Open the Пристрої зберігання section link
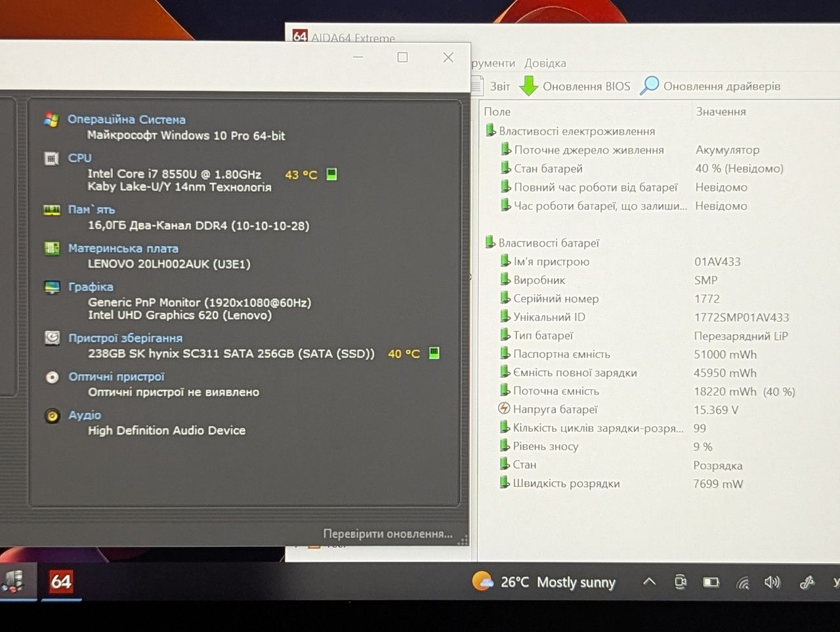This screenshot has height=632, width=840. tap(125, 338)
